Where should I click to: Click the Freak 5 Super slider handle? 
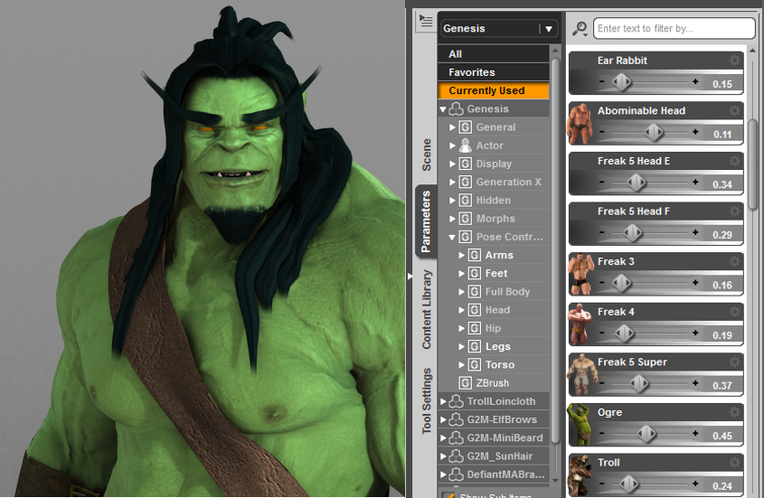point(639,383)
